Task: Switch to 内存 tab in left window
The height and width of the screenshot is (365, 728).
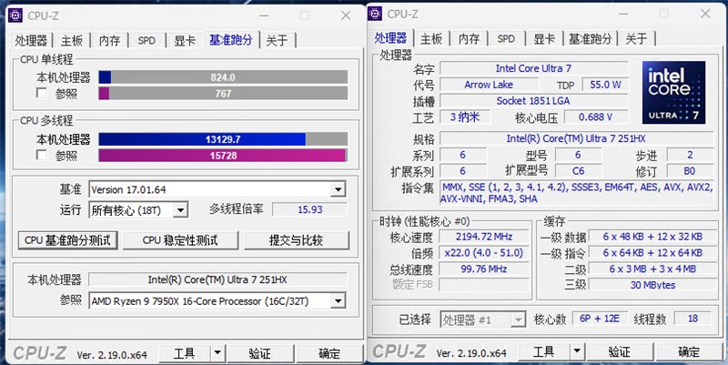Action: coord(109,40)
